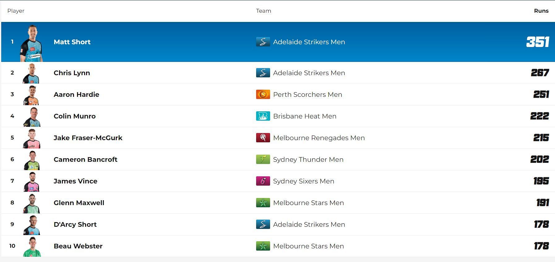The width and height of the screenshot is (555, 262).
Task: Click Adelaide Strikers Men text in Chris Lynn's row
Action: [309, 73]
